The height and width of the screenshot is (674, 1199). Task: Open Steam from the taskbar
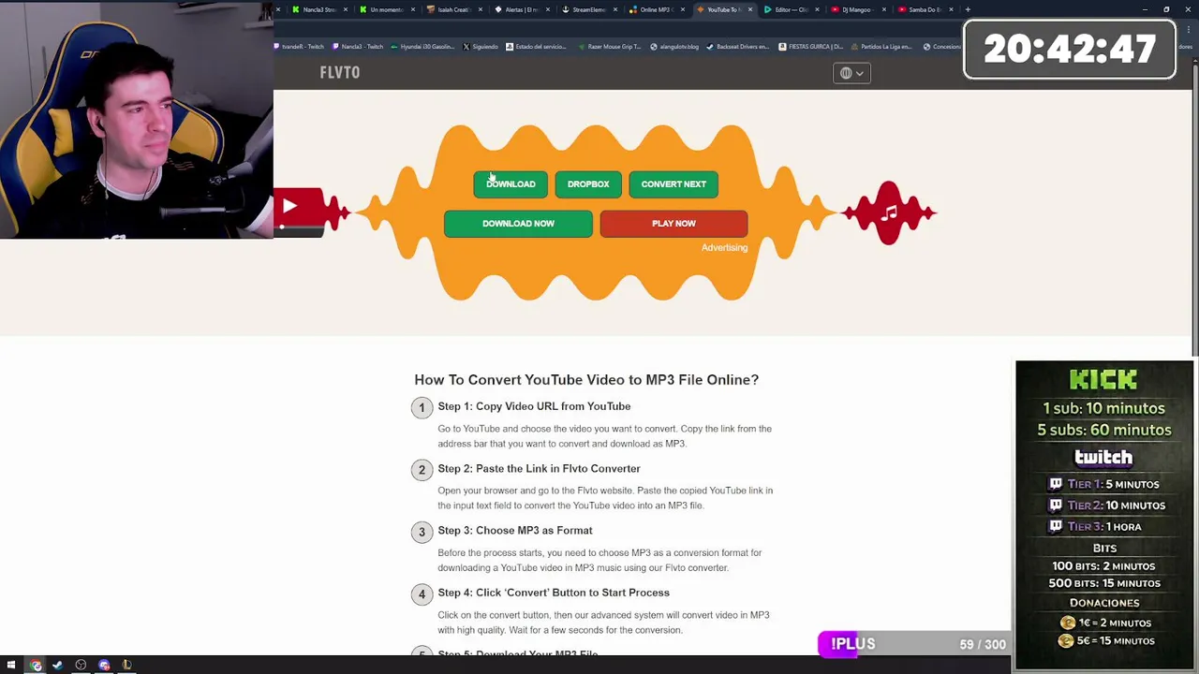58,666
